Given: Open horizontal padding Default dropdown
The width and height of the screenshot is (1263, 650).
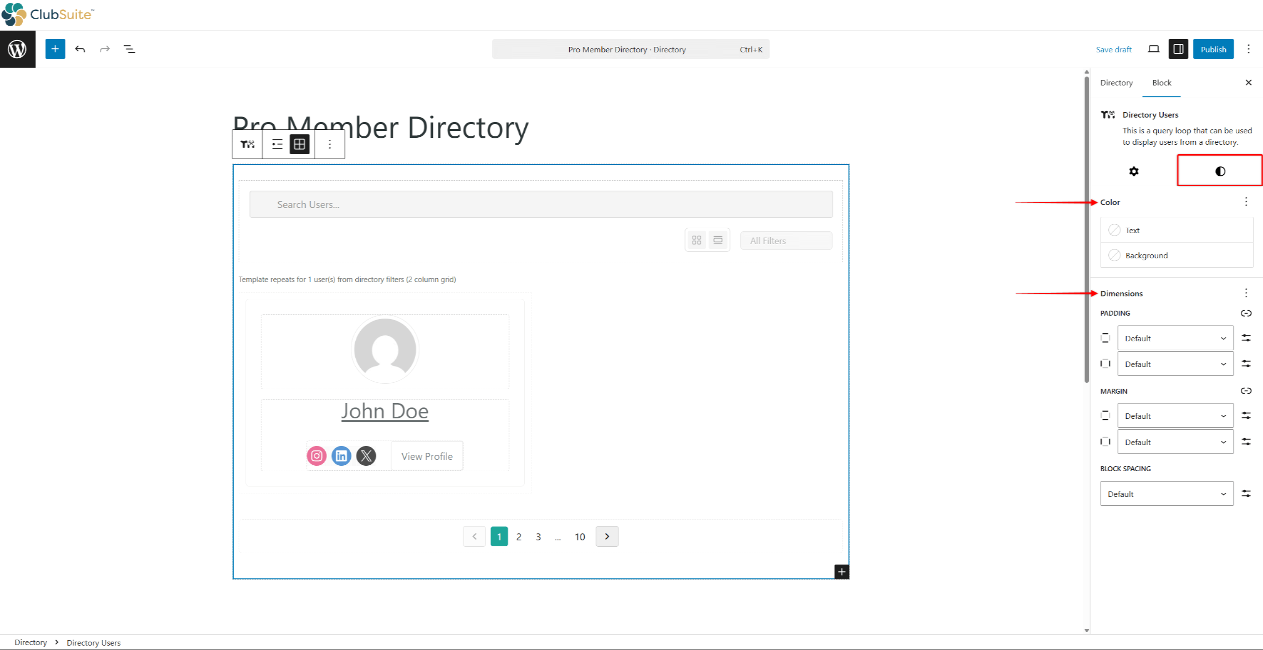Looking at the screenshot, I should (1175, 364).
